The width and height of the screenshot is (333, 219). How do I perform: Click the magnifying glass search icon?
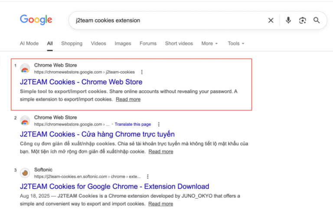[317, 20]
